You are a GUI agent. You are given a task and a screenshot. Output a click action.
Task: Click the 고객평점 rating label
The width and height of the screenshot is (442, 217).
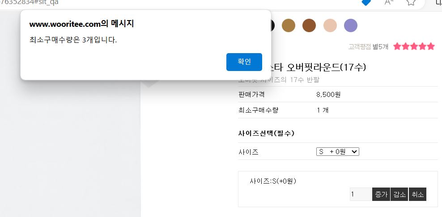[x=359, y=47]
